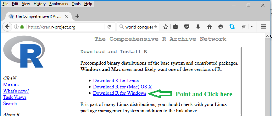Go back using the back arrow
272x116 pixels.
click(x=7, y=27)
